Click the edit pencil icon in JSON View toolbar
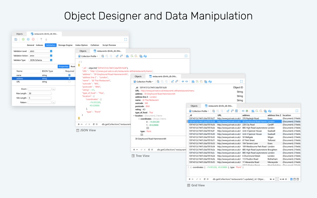 tap(117, 56)
